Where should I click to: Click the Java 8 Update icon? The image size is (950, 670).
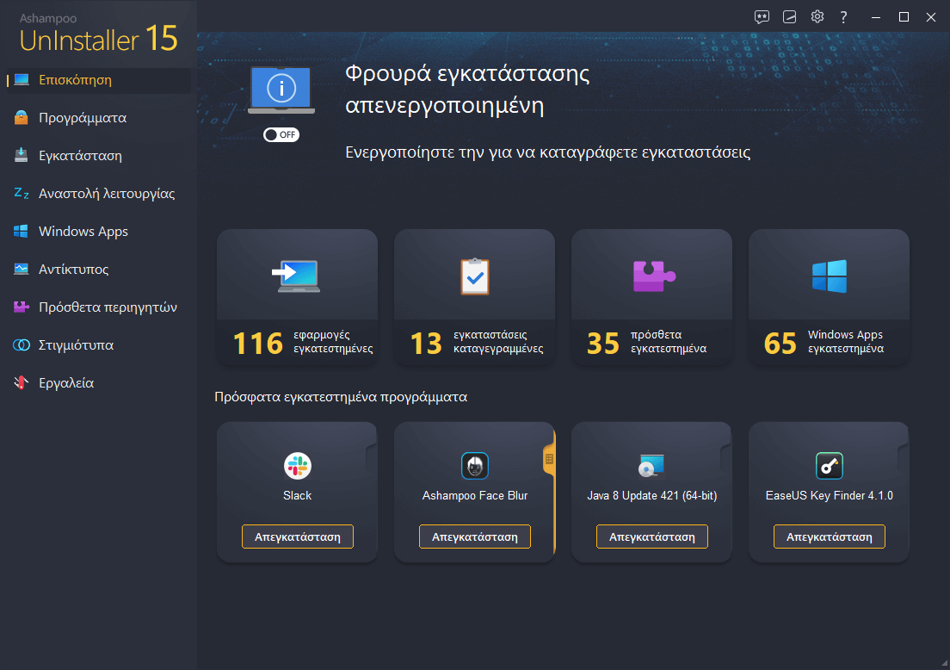point(652,466)
